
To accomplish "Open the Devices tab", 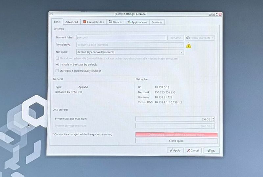I will click(116, 22).
